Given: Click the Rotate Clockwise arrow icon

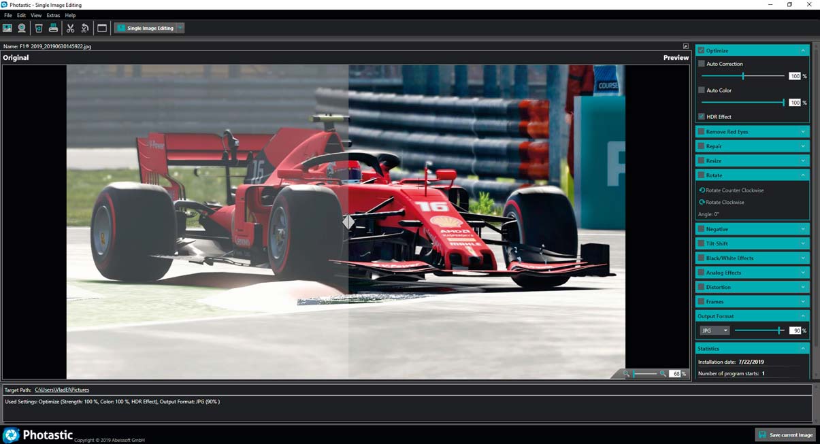Looking at the screenshot, I should [x=702, y=202].
